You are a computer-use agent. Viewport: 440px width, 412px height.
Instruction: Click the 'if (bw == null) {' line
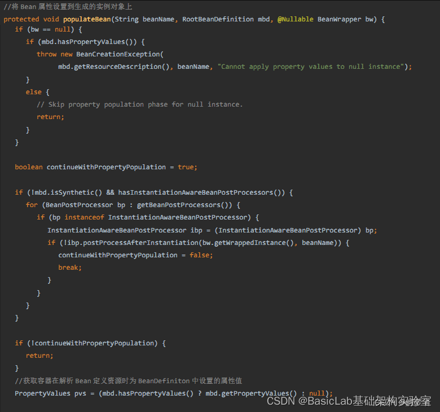(x=49, y=29)
